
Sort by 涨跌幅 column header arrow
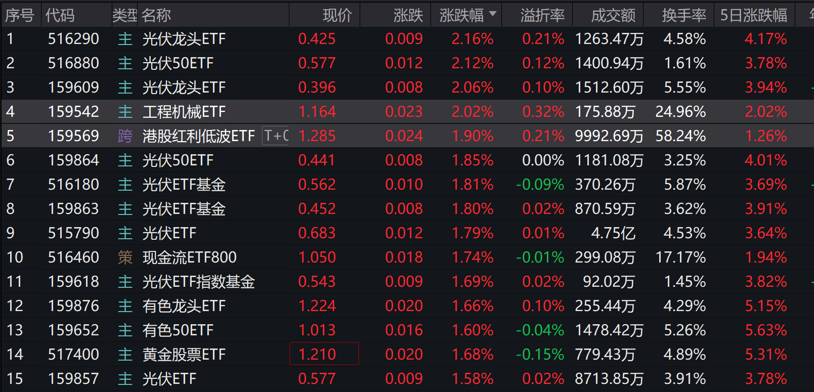point(492,14)
